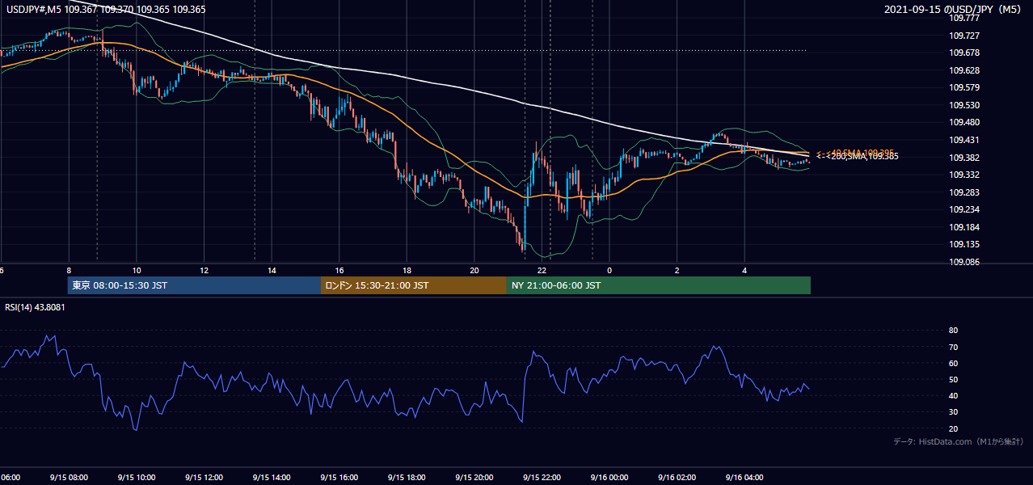Click the RSI axis value 80
Image resolution: width=1033 pixels, height=485 pixels.
[953, 331]
